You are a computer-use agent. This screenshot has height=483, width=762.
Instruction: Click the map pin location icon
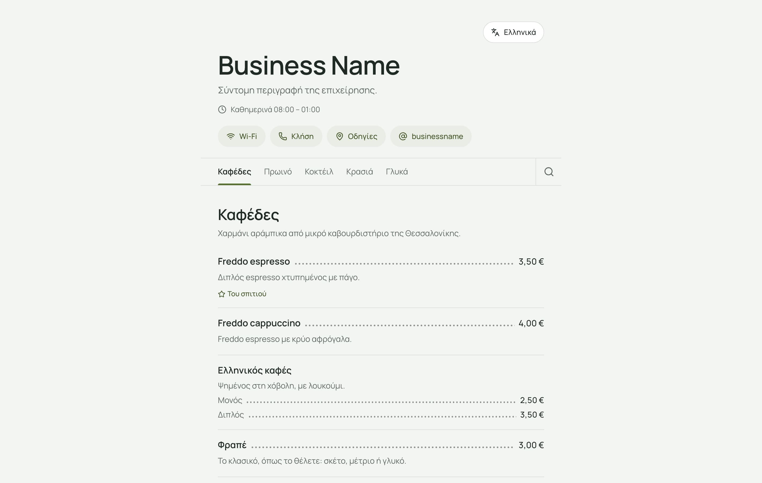click(339, 136)
